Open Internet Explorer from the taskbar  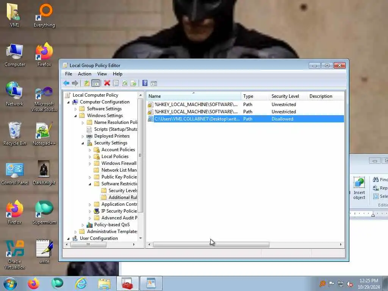[x=81, y=283]
